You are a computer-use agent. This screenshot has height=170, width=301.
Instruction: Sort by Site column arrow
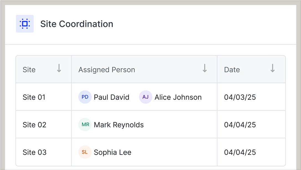[x=59, y=68]
